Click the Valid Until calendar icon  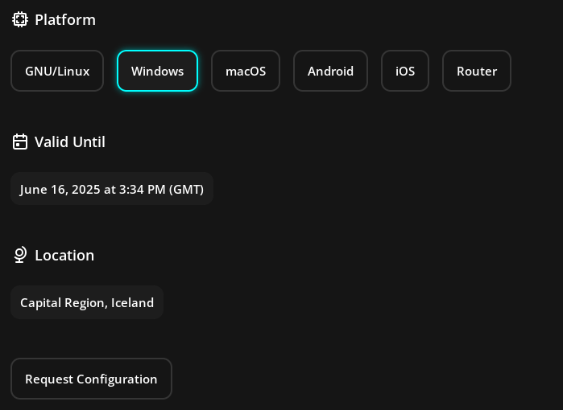[x=20, y=142]
